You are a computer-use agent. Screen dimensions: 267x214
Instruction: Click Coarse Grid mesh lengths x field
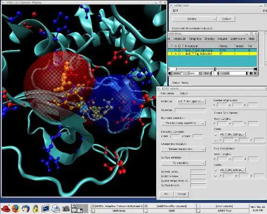point(222,123)
